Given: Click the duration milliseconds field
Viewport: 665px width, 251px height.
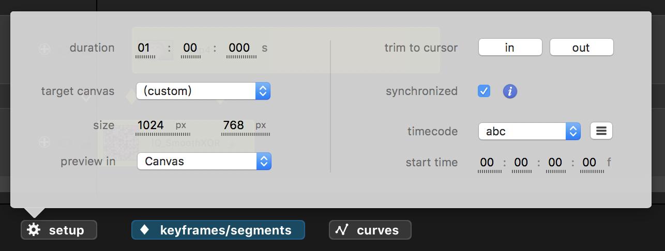Looking at the screenshot, I should pyautogui.click(x=239, y=48).
